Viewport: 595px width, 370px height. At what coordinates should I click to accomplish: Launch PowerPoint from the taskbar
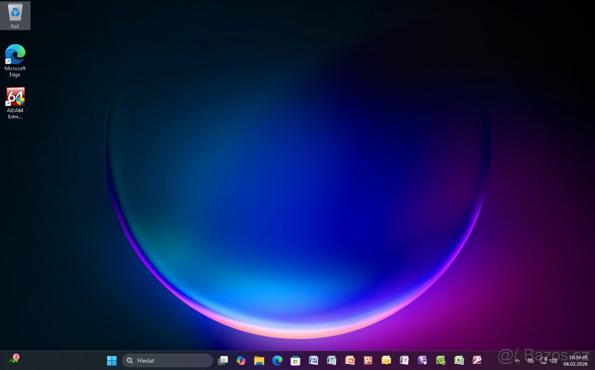pos(350,361)
